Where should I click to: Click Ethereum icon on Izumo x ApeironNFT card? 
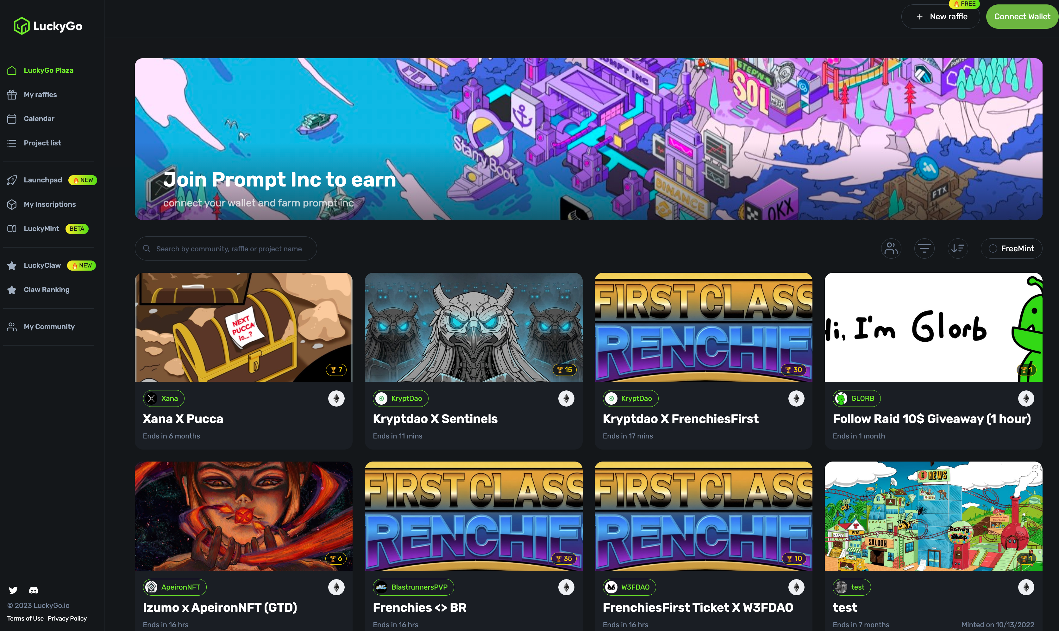[336, 587]
